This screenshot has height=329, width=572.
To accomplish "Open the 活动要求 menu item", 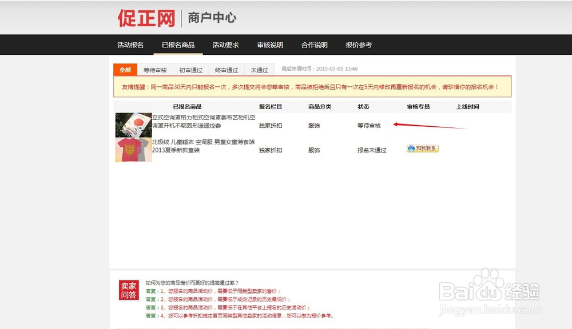I will coord(225,45).
